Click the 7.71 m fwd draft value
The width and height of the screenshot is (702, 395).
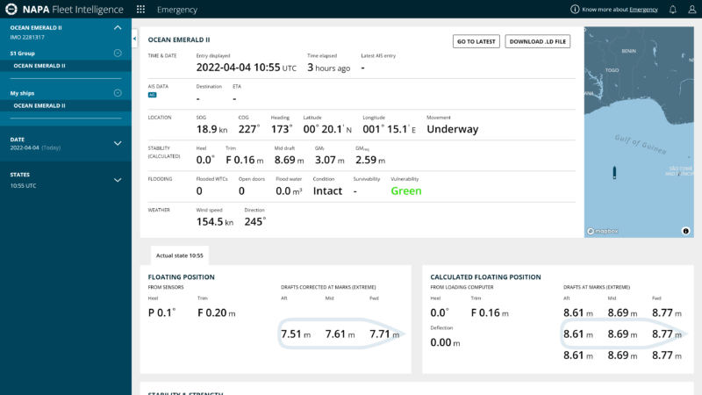384,334
